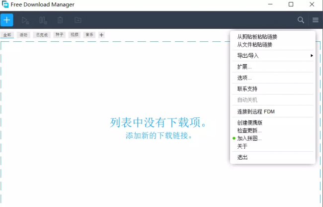
Task: Minimize the Free Download Manager window
Action: point(270,4)
